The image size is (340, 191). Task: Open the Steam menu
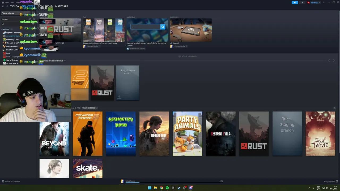6,2
